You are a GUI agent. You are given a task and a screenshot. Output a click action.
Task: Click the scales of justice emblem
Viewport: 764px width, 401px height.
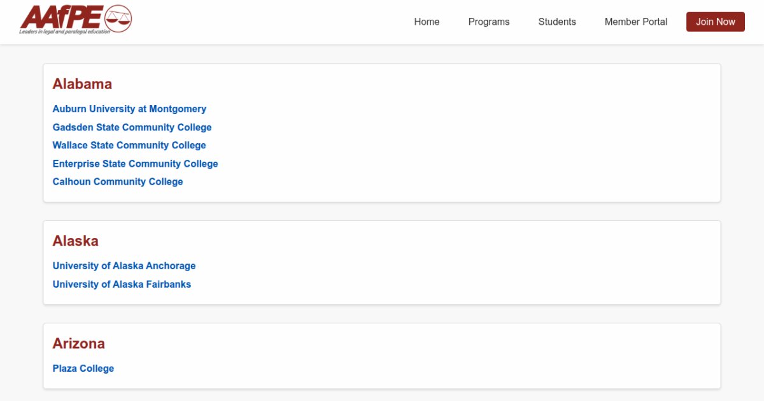pos(117,17)
